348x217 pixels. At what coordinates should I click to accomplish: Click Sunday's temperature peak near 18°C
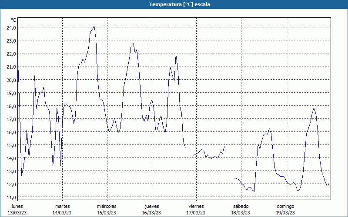[x=314, y=108]
